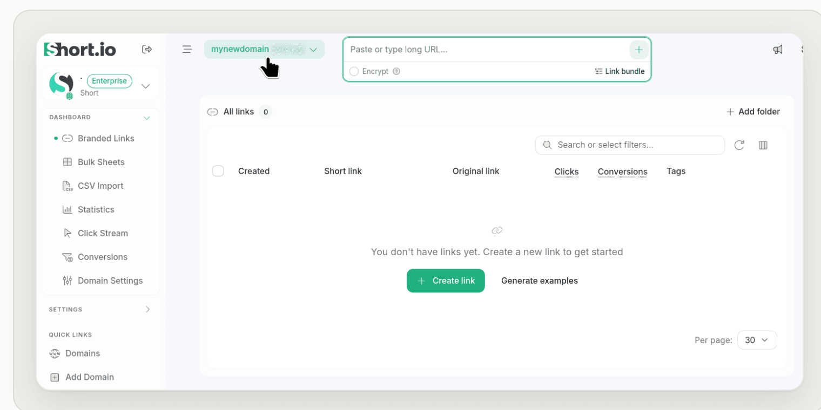
Task: Focus the Search or select filters field
Action: (630, 145)
